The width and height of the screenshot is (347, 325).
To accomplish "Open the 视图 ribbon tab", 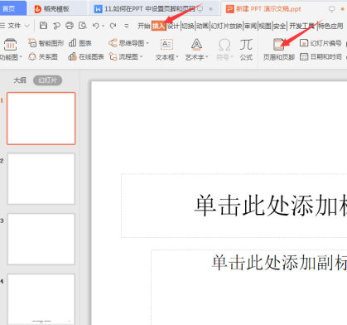I will click(265, 26).
